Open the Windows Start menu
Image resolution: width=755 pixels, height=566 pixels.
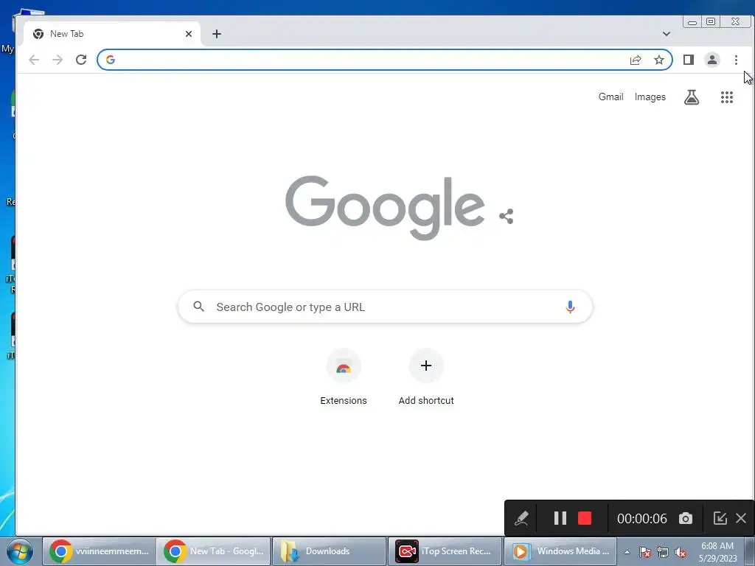(20, 551)
